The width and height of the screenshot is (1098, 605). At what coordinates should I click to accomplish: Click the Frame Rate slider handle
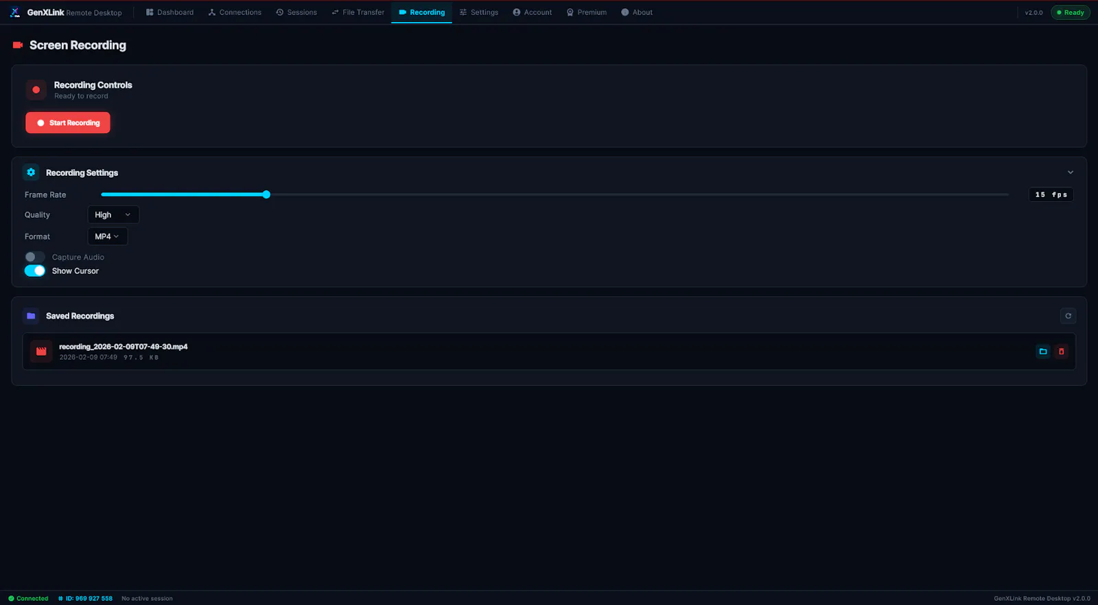pyautogui.click(x=266, y=194)
